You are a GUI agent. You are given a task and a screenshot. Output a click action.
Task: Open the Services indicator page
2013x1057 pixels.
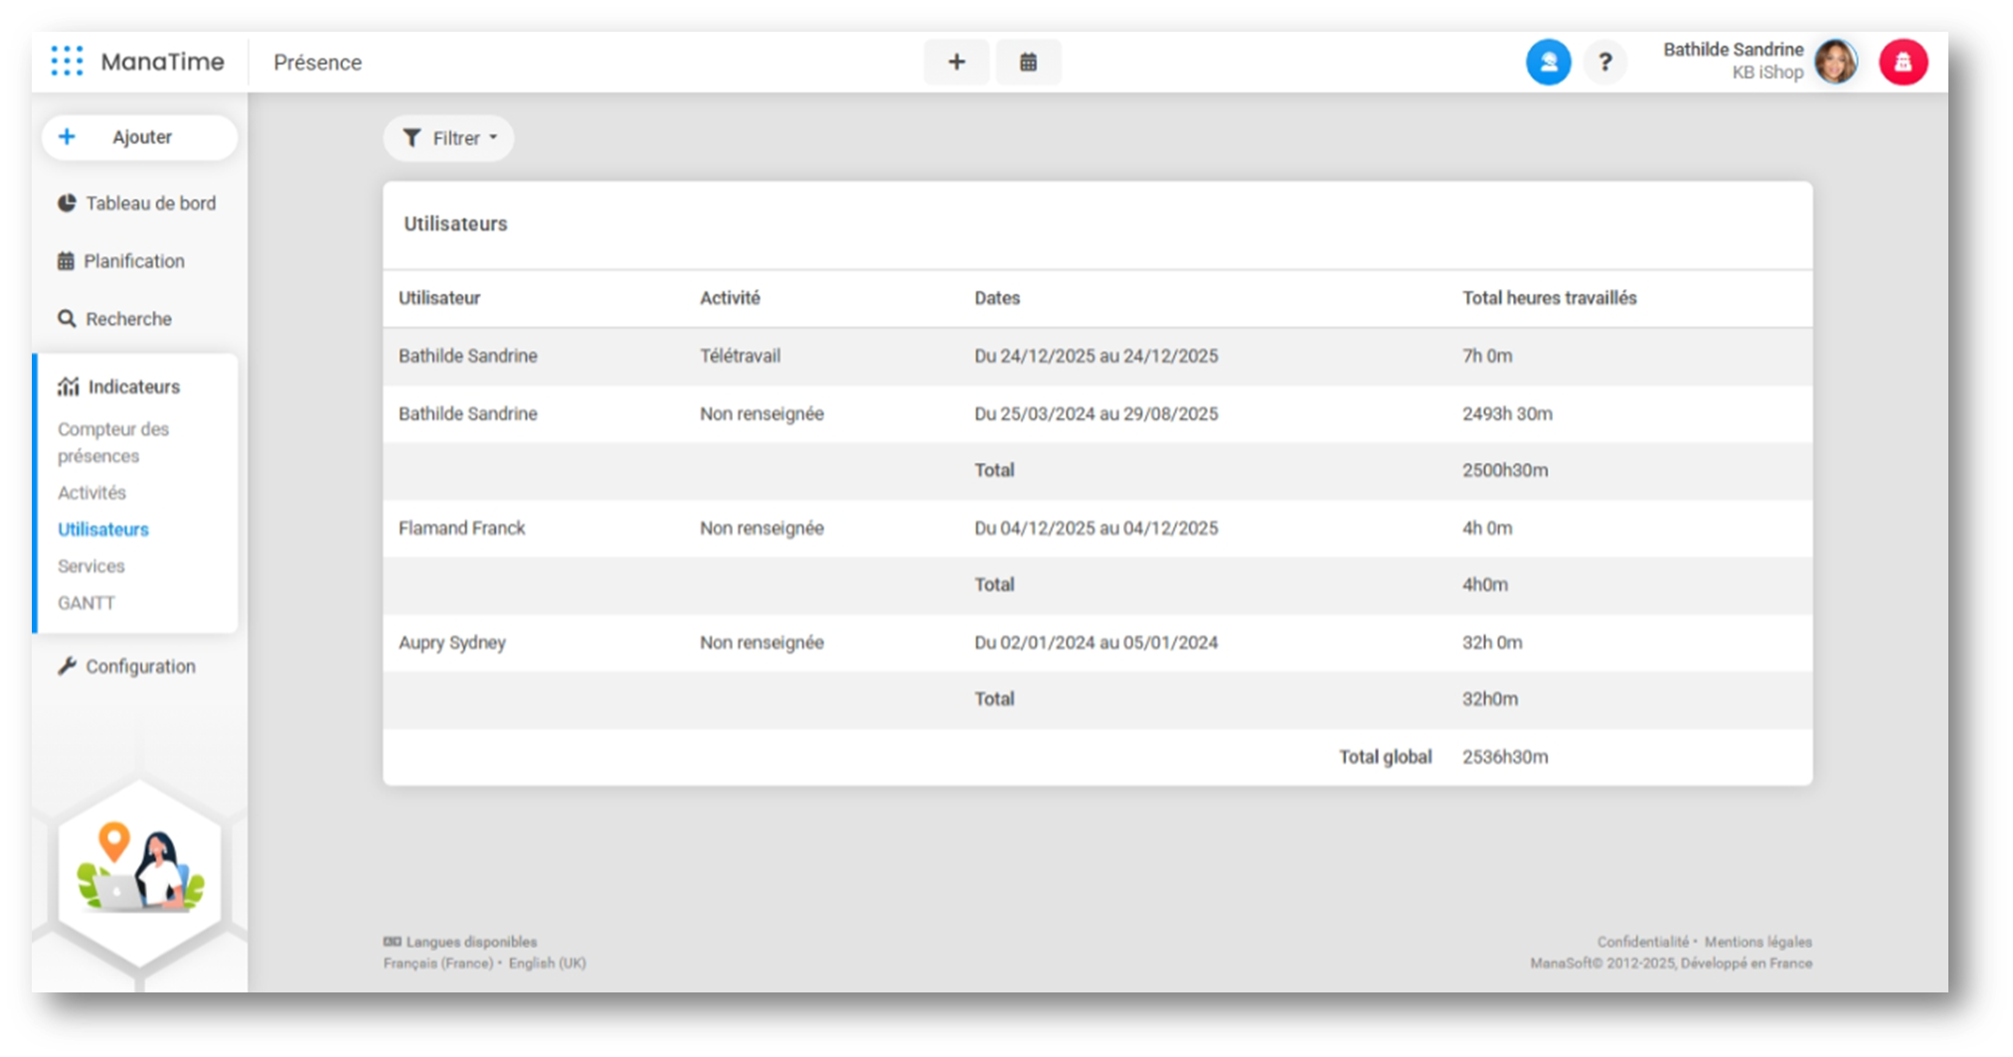click(x=90, y=566)
